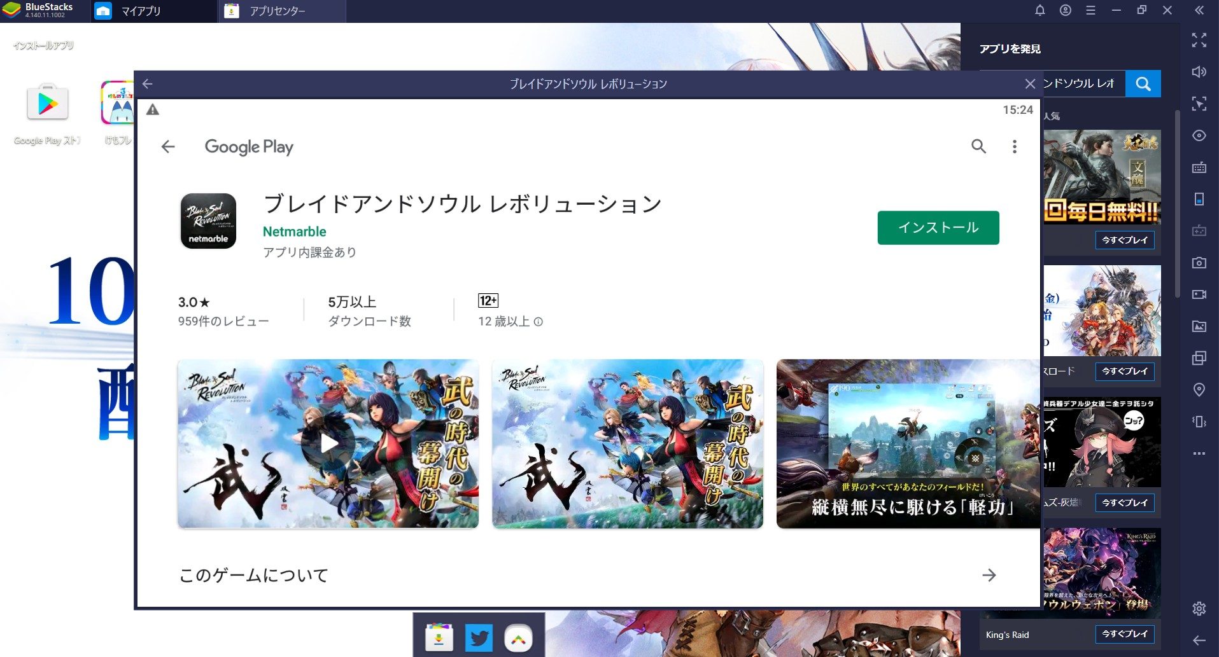This screenshot has height=657, width=1219.
Task: Open the BlueStacks settings gear
Action: 1199,609
